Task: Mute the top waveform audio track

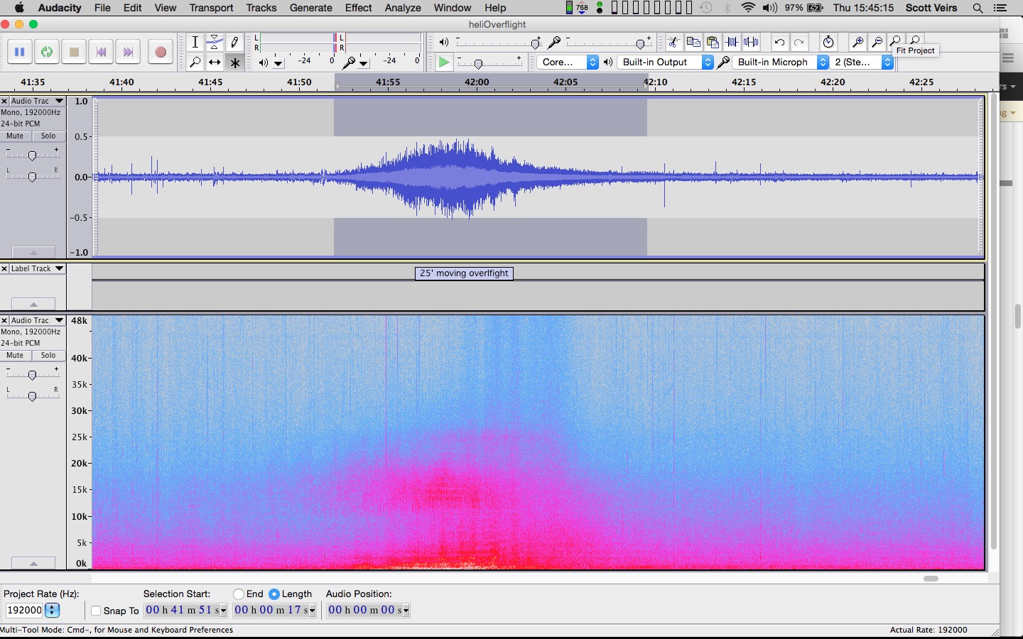Action: tap(15, 136)
